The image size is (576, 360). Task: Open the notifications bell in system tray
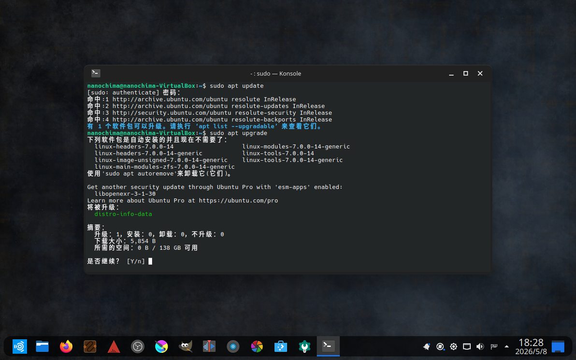(x=427, y=346)
